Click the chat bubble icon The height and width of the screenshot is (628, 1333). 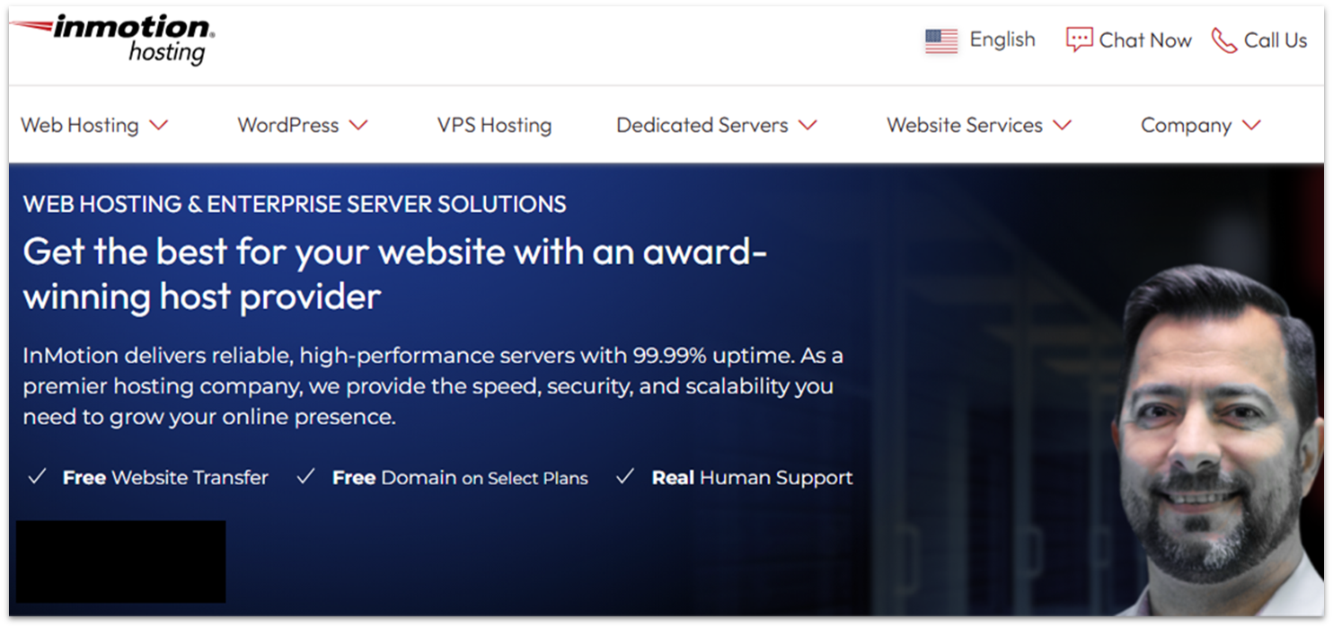click(1079, 40)
